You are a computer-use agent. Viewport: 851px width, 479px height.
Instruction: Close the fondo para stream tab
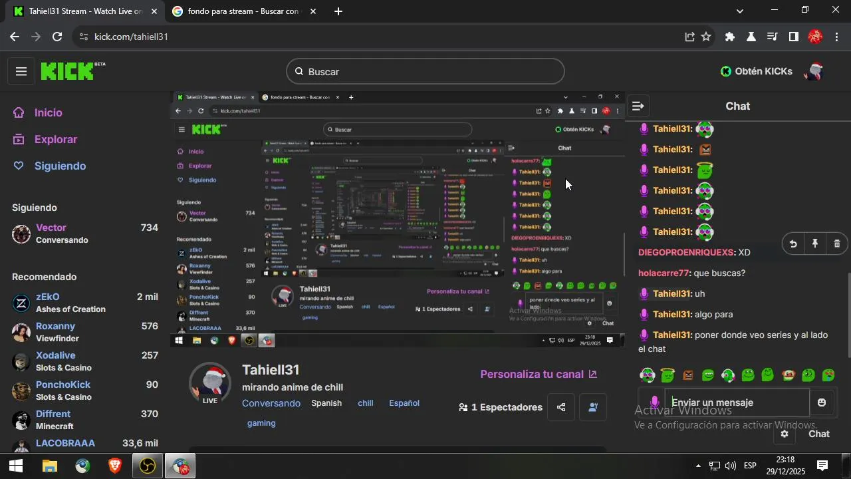point(313,11)
